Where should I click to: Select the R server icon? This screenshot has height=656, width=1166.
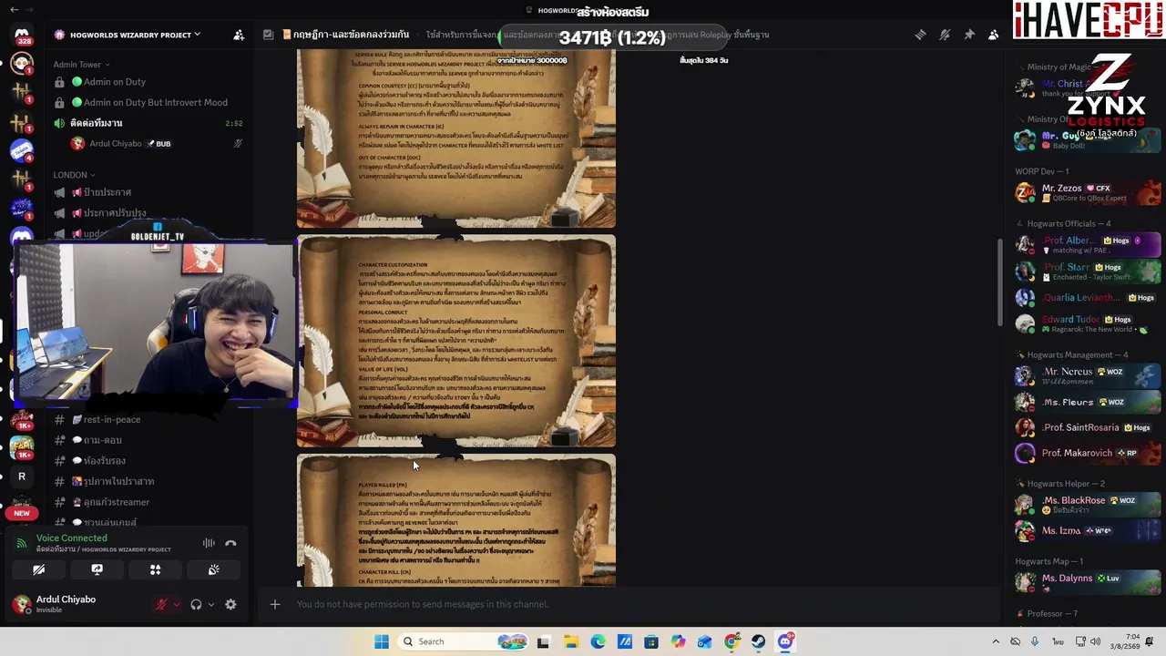[22, 477]
